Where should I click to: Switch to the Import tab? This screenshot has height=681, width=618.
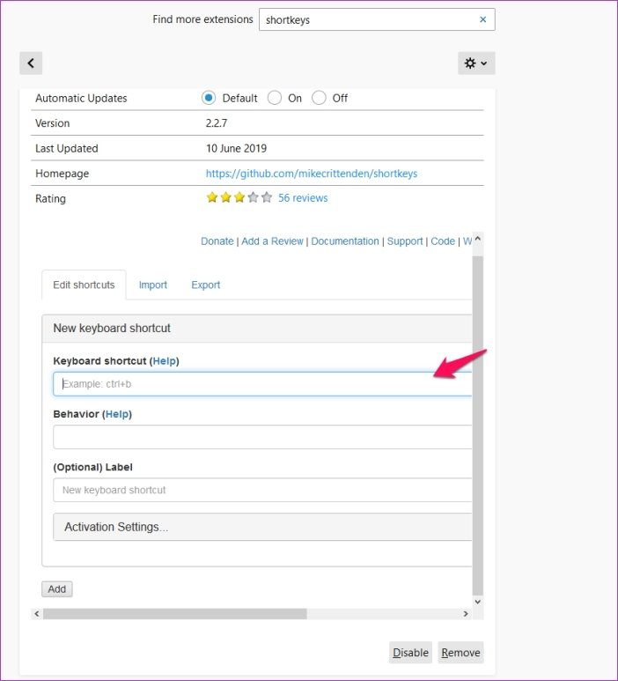[153, 285]
